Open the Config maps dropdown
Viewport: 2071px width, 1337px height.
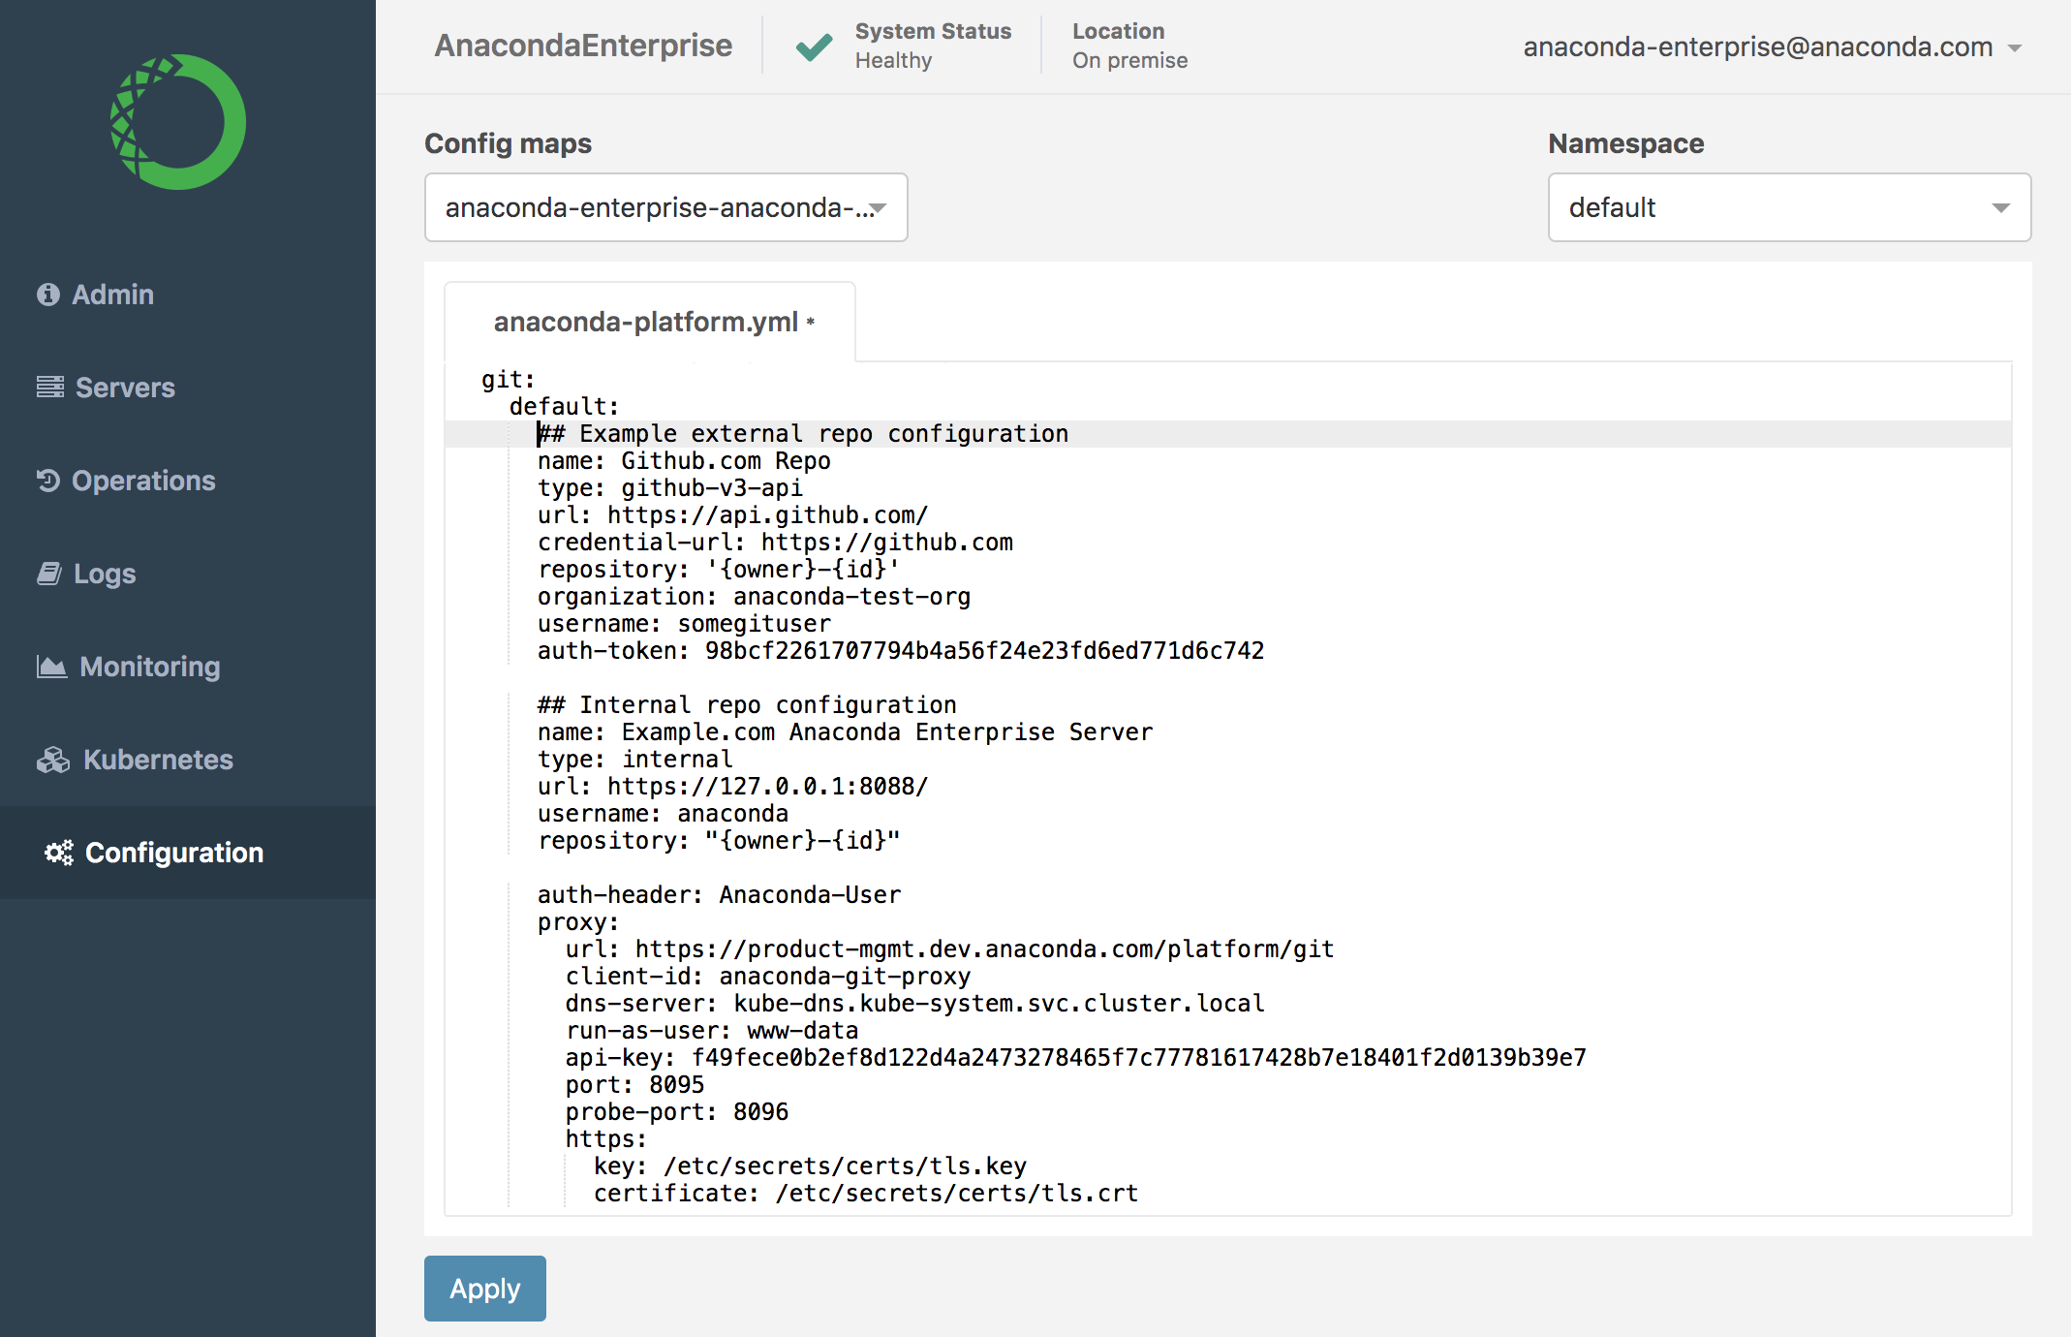tap(665, 207)
